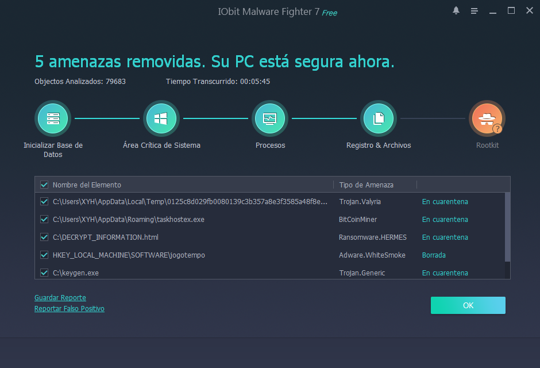Screen dimensions: 540x368
Task: Open the hamburger options menu
Action: coord(474,11)
